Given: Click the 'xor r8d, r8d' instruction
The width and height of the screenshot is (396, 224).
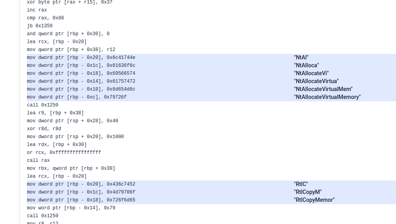Looking at the screenshot, I should (x=44, y=129).
